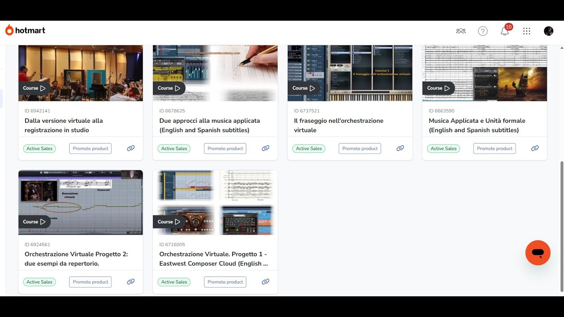Click Course play badge on Musica Applicata card
Image resolution: width=564 pixels, height=317 pixels.
click(x=438, y=88)
